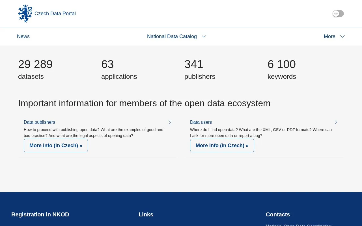Click the 'How to proceed with publishing' description
The width and height of the screenshot is (362, 226).
click(94, 133)
